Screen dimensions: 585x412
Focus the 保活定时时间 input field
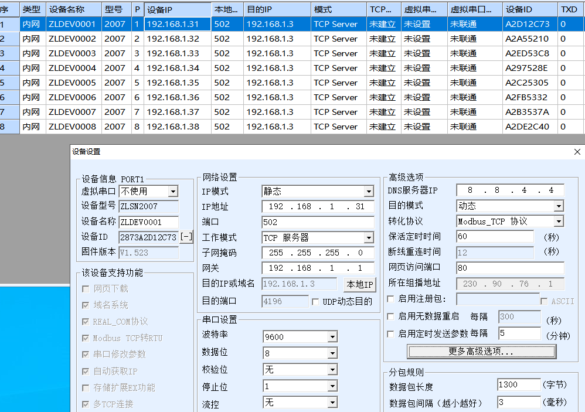[494, 237]
